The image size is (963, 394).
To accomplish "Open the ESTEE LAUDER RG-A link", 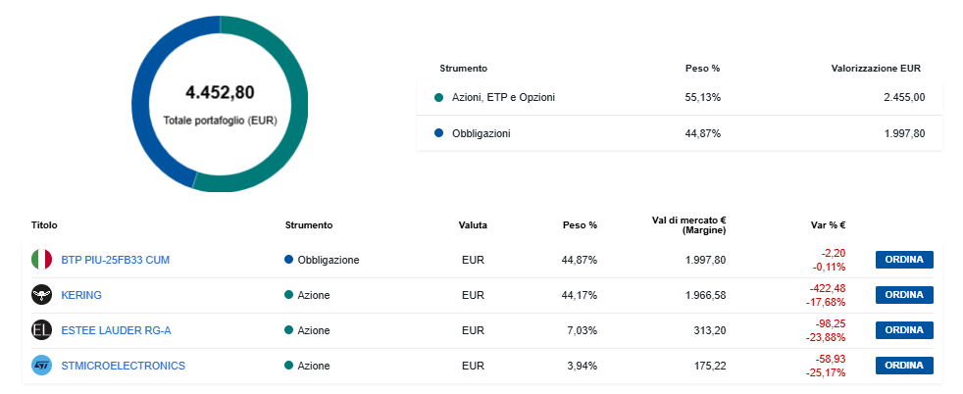I will pyautogui.click(x=109, y=330).
